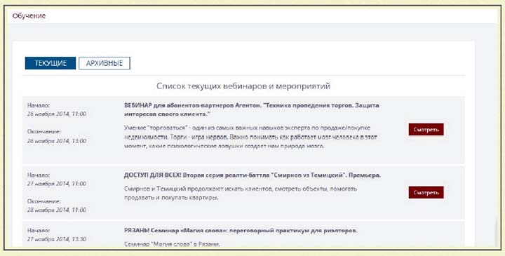The width and height of the screenshot is (505, 256).
Task: Select end date 26 ноября 2014, 13:00
Action: (x=57, y=141)
